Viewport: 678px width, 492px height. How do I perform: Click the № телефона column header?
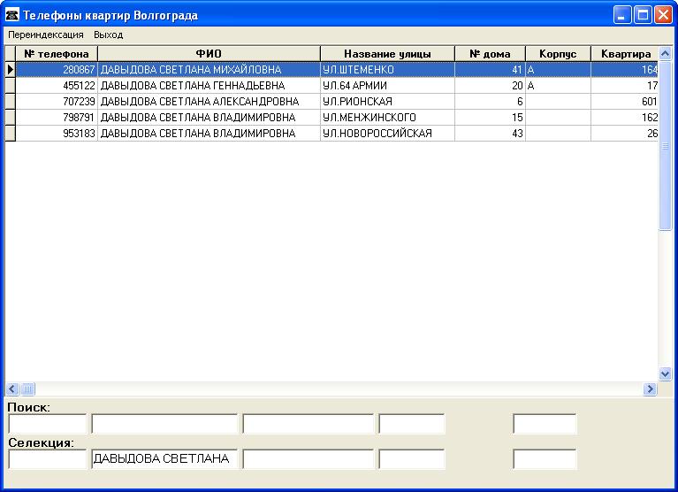coord(57,54)
